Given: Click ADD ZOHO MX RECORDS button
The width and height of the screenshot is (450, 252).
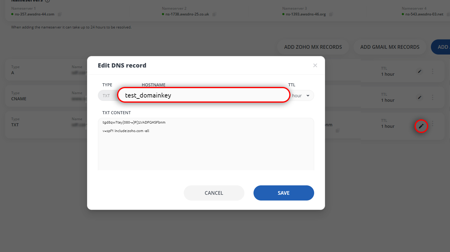Looking at the screenshot, I should click(313, 47).
